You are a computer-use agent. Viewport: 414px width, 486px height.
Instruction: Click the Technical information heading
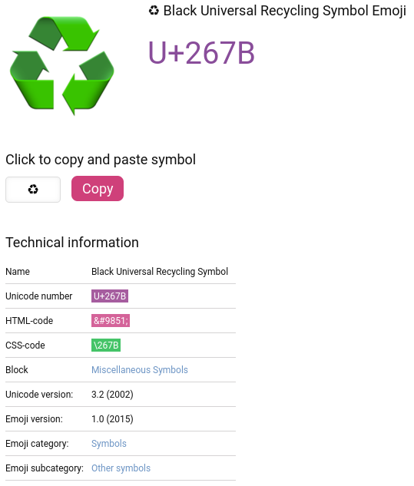[x=72, y=243]
